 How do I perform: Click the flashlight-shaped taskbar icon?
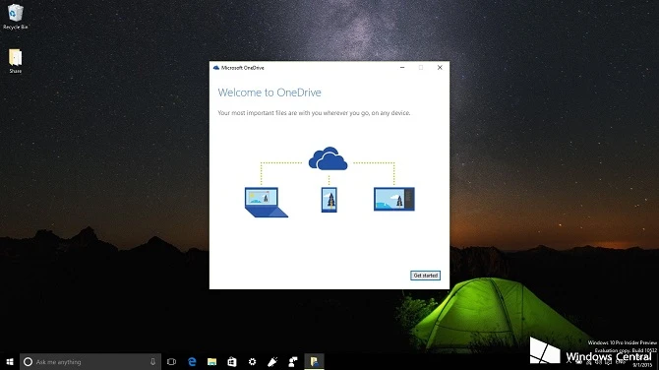coord(272,361)
